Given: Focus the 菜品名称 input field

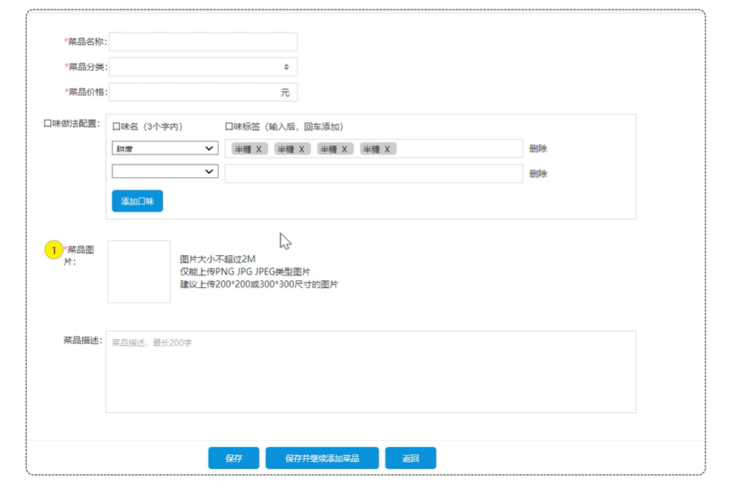Looking at the screenshot, I should point(203,42).
